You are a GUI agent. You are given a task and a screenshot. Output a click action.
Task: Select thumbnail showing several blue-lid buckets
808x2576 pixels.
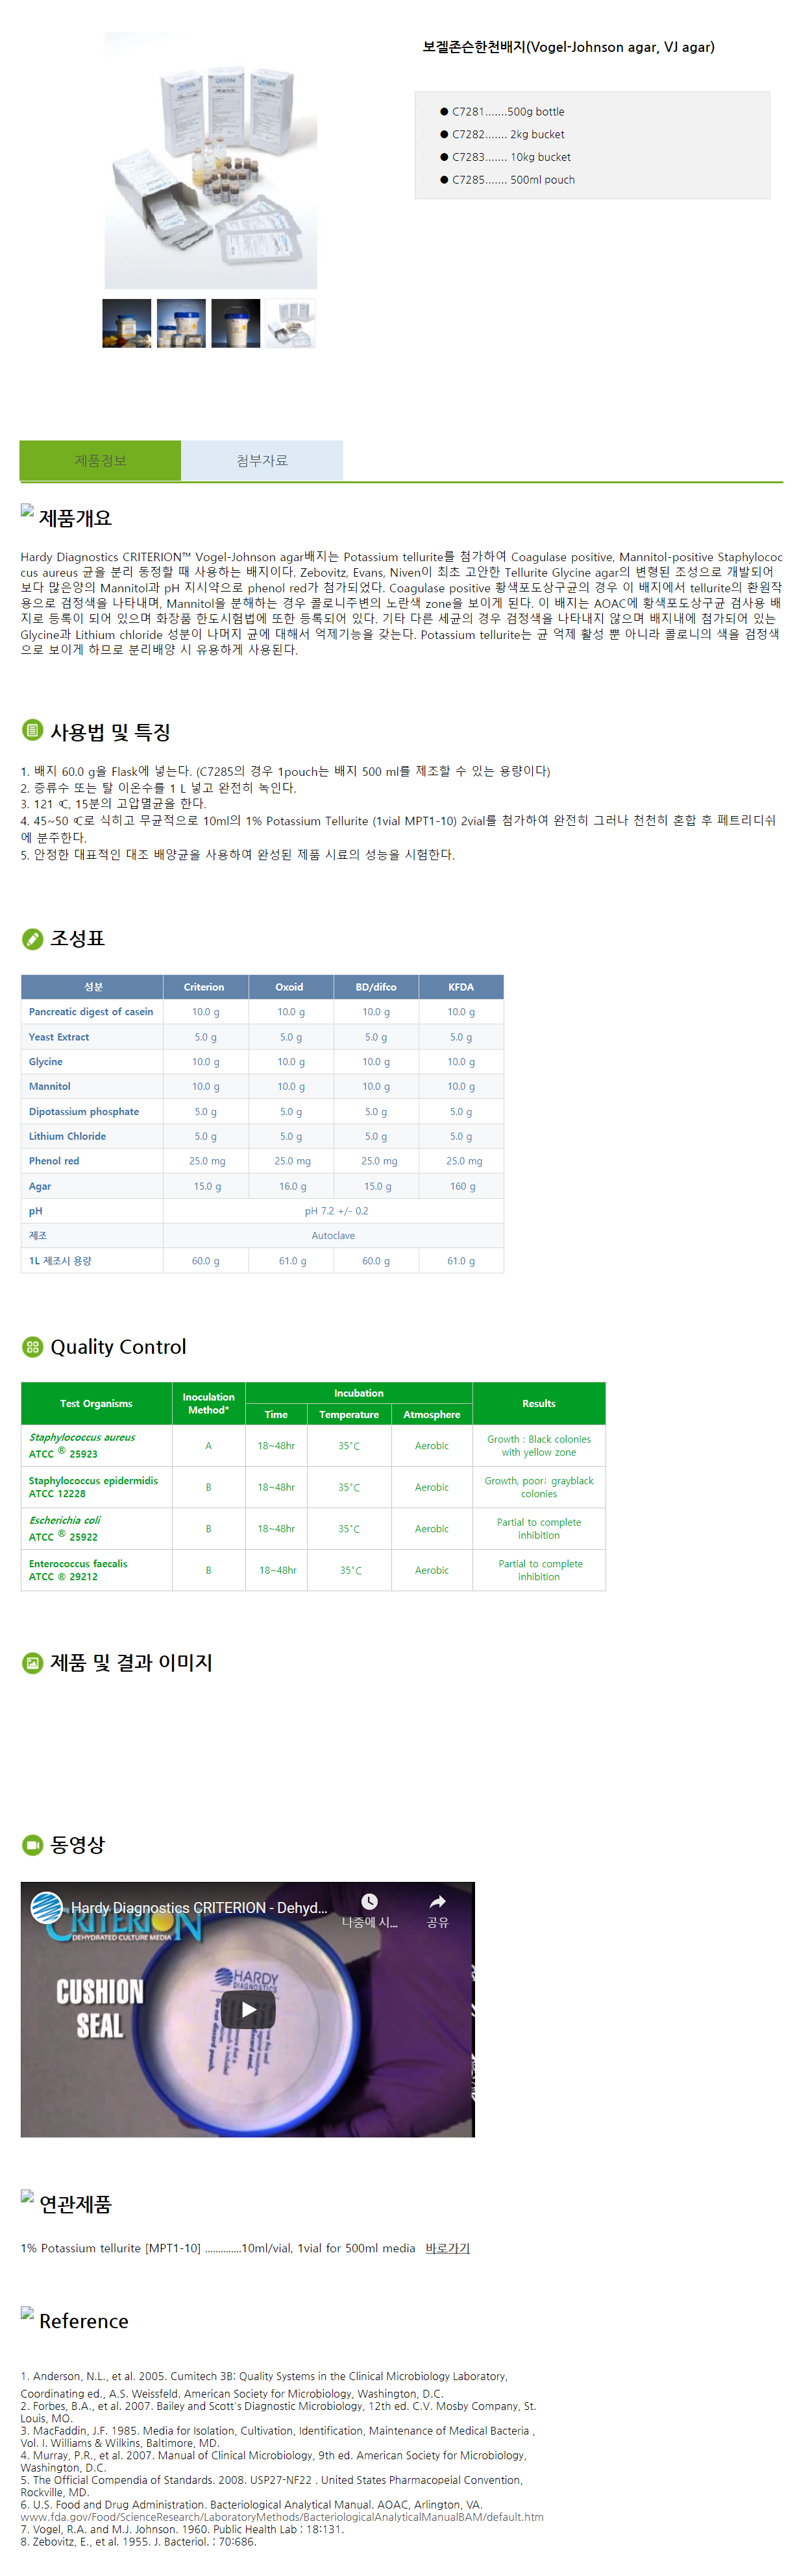click(181, 323)
